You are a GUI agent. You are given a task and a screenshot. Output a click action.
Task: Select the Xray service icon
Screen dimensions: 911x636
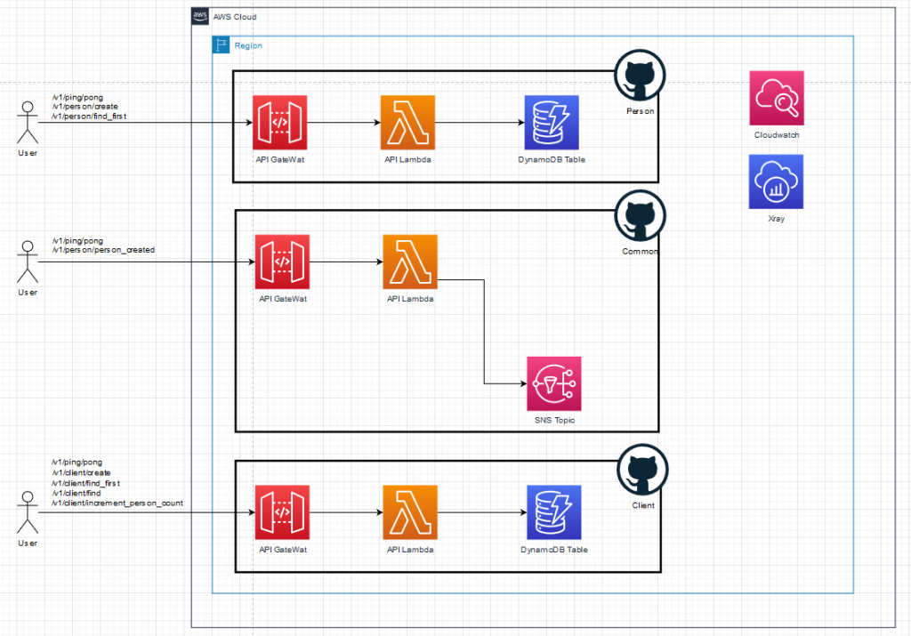[x=776, y=181]
